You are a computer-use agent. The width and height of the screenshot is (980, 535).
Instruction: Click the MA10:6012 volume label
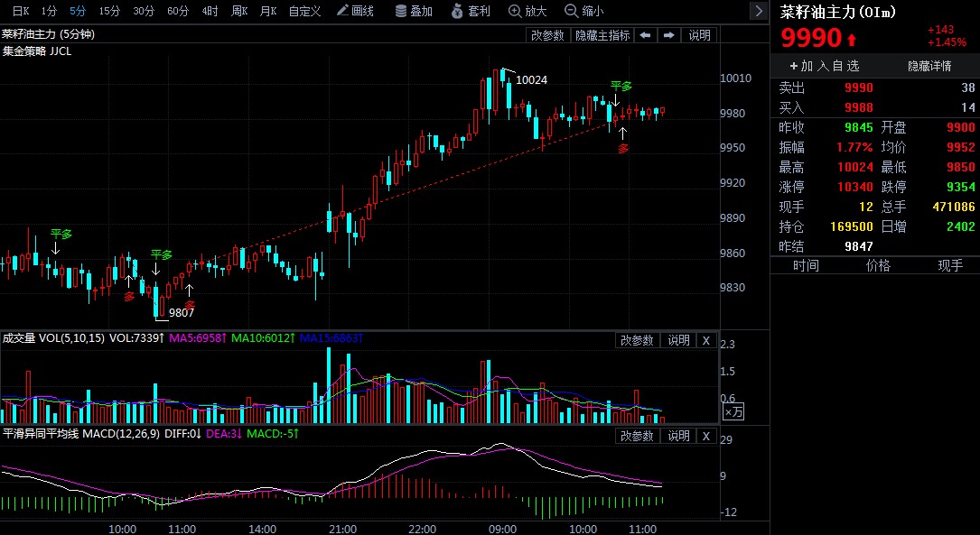(263, 338)
